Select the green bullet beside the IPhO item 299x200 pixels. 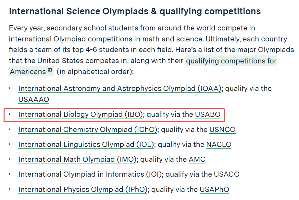pos(9,189)
